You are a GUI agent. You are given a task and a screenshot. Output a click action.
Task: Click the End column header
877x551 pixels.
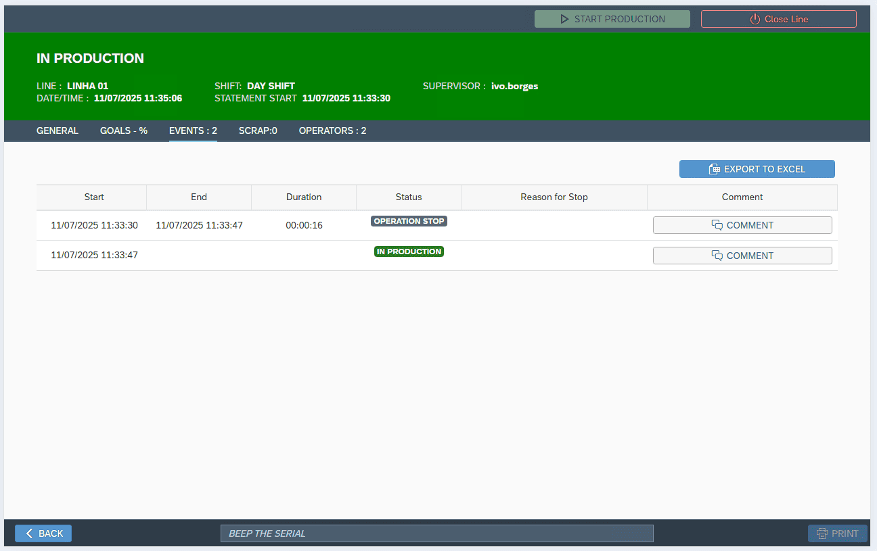199,197
